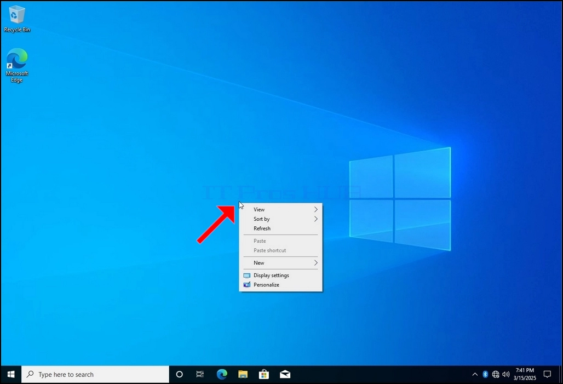Screen dimensions: 563x384
Task: Choose Display settings from context menu
Action: (280, 275)
